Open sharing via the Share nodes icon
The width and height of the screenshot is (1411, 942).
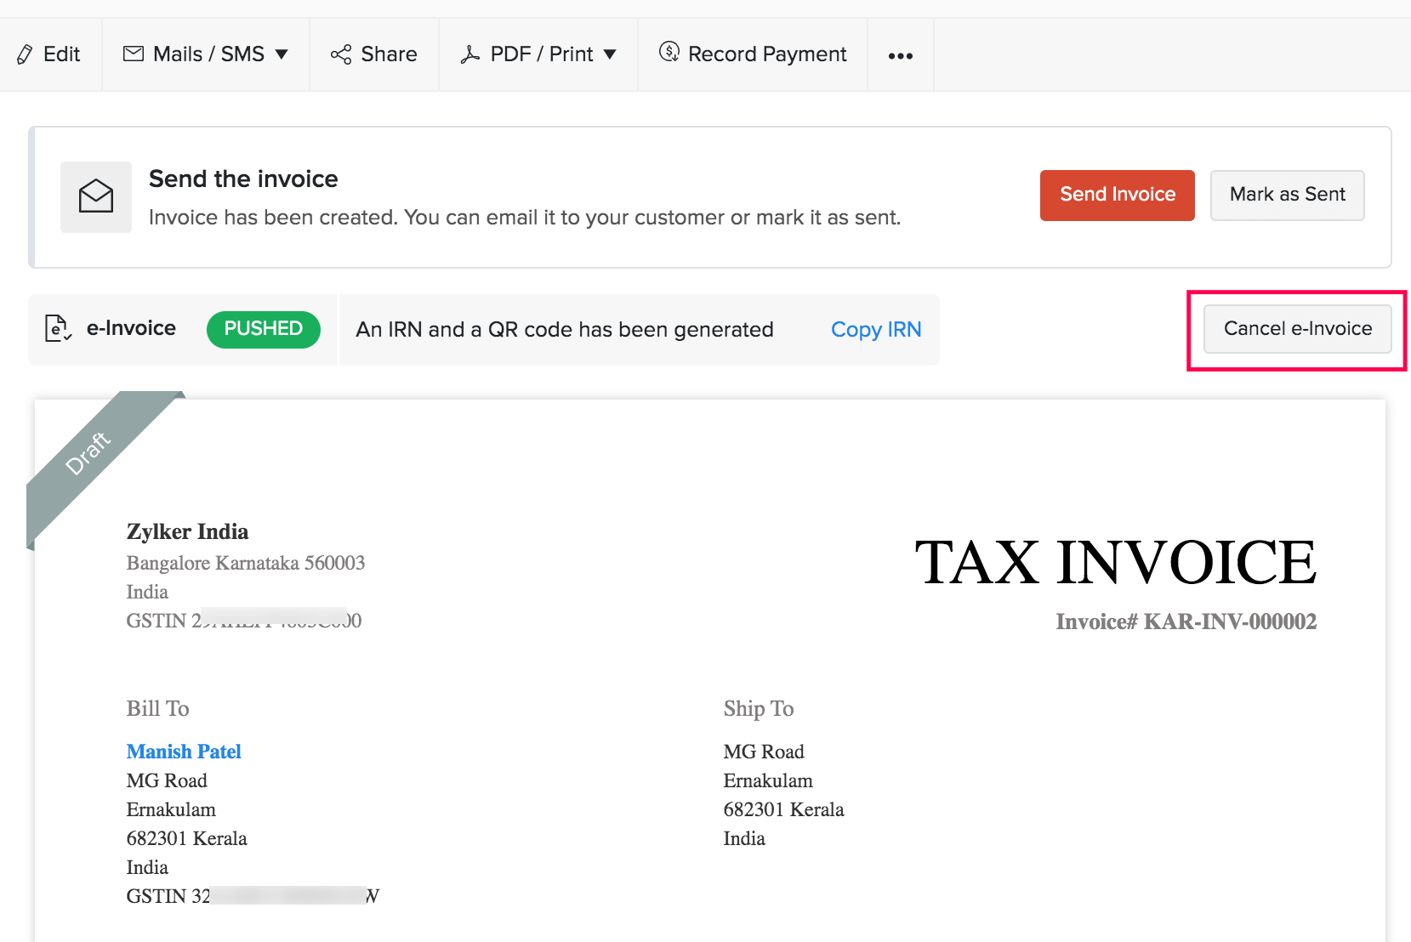340,54
